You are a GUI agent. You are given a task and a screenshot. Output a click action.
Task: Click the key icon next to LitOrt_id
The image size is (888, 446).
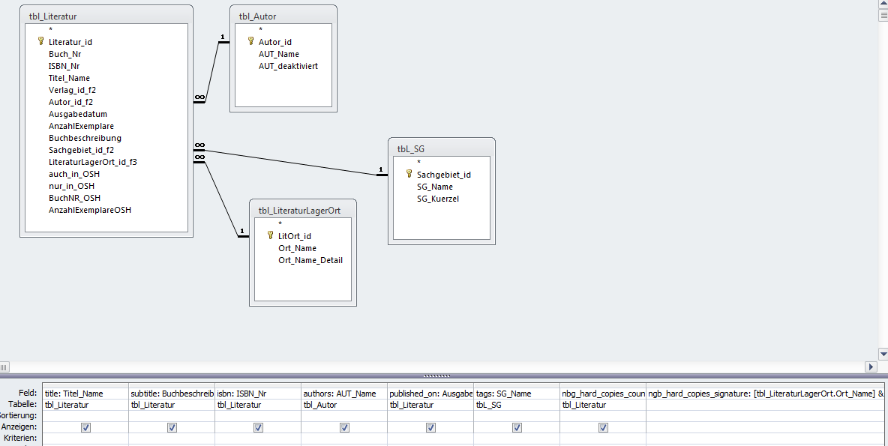(268, 235)
